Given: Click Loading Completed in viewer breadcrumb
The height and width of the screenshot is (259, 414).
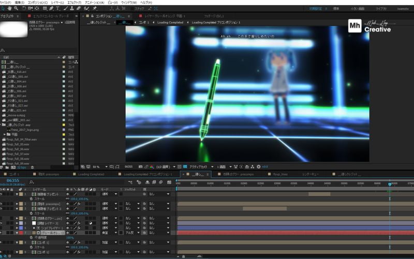Looking at the screenshot, I should click(x=170, y=22).
